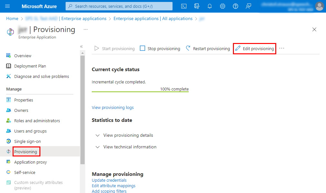This screenshot has height=193, width=326.
Task: Open the toolbar overflow ellipsis after Edit provisioning
Action: click(x=282, y=48)
